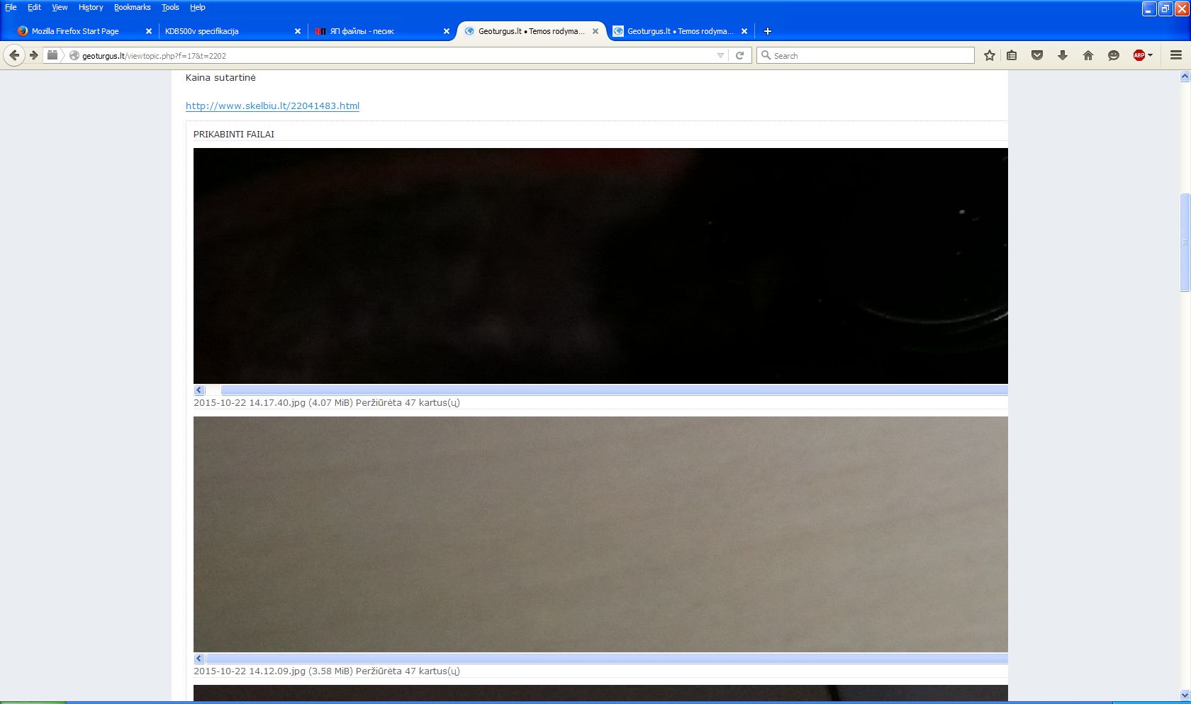The image size is (1191, 704).
Task: Switch to KDB500v specifikacija tab
Action: (223, 31)
